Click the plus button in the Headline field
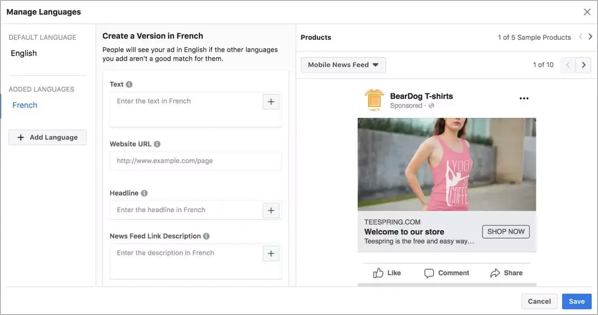 click(271, 211)
